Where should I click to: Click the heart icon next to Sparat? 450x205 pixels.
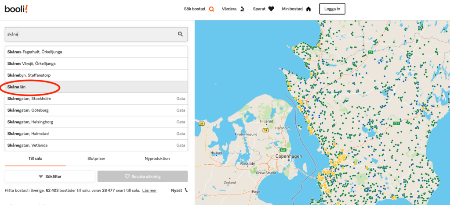(x=271, y=9)
